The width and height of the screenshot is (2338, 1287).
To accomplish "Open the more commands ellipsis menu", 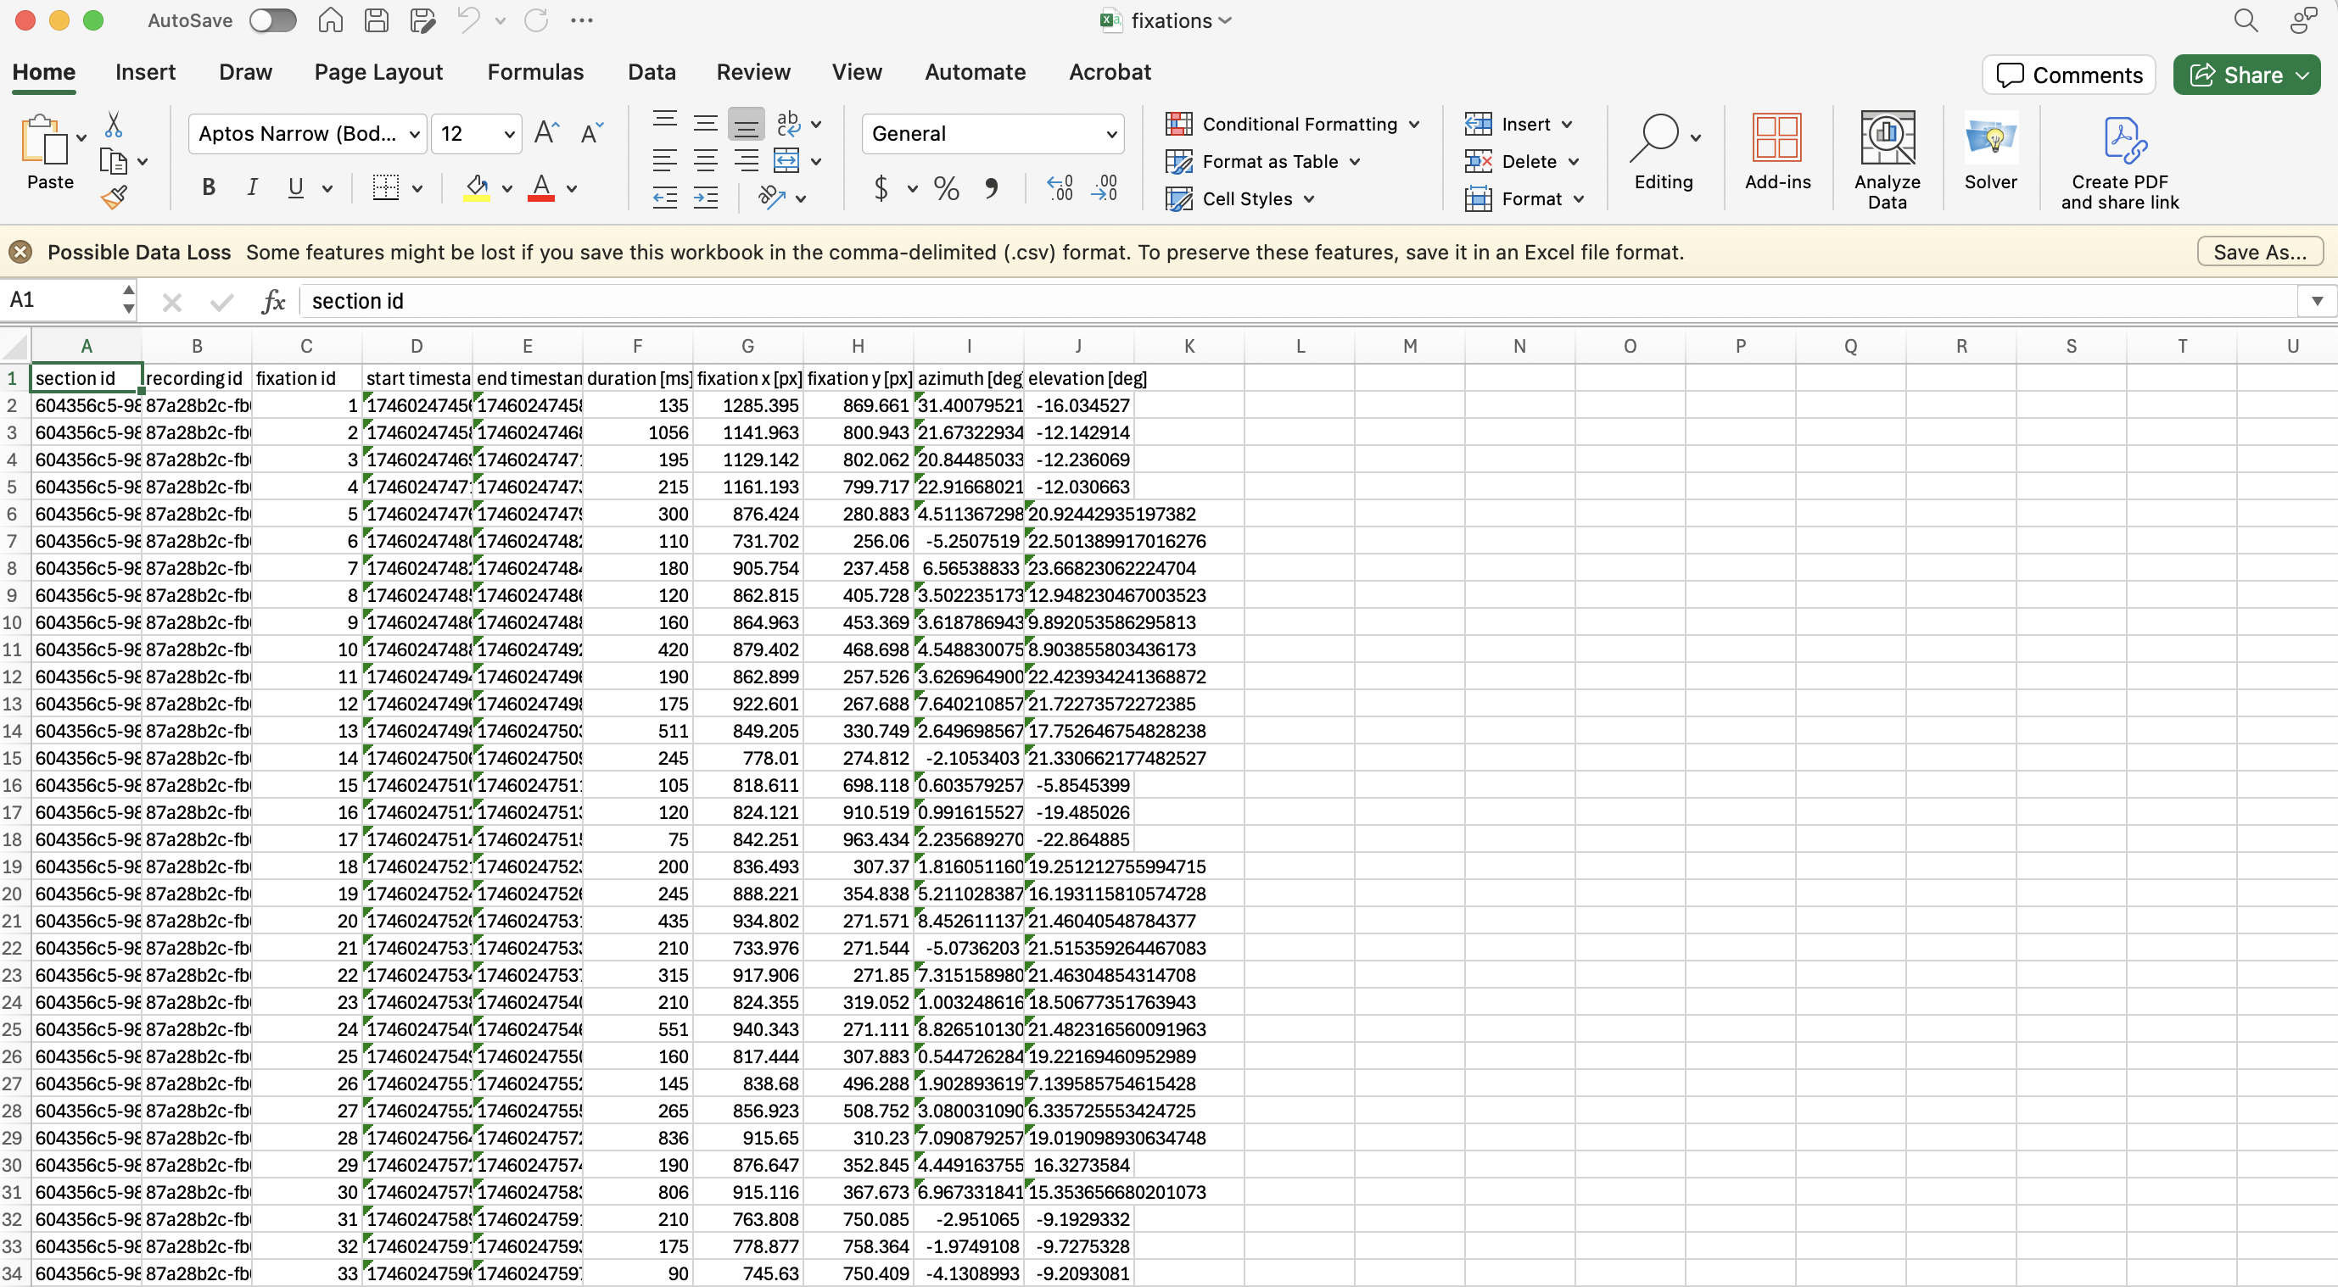I will (x=582, y=20).
